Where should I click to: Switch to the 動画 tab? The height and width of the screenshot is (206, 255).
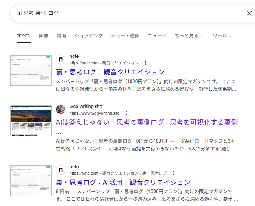(61, 36)
